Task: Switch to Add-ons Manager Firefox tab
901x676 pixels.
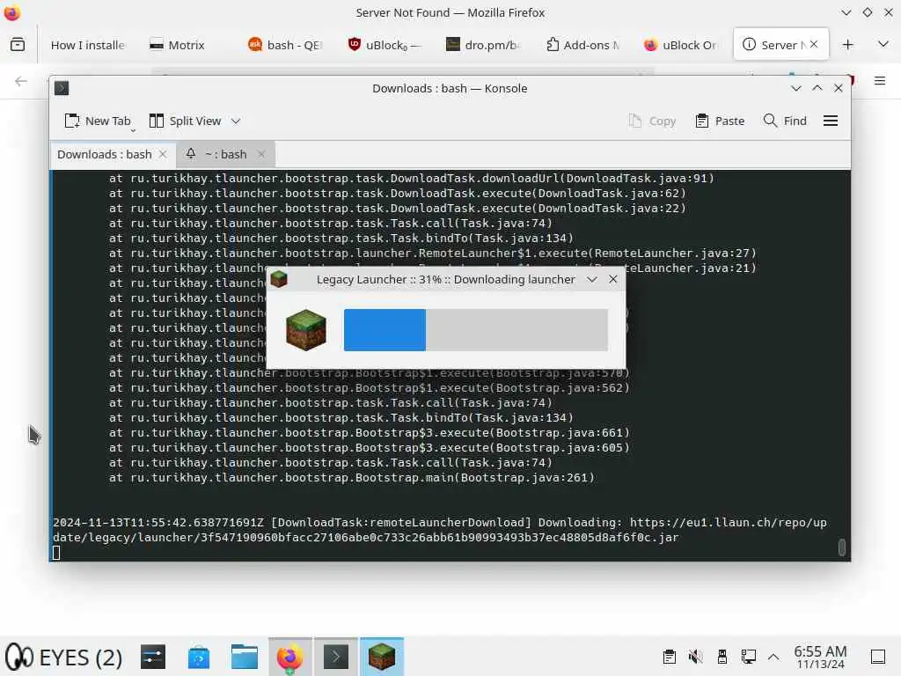Action: (582, 45)
